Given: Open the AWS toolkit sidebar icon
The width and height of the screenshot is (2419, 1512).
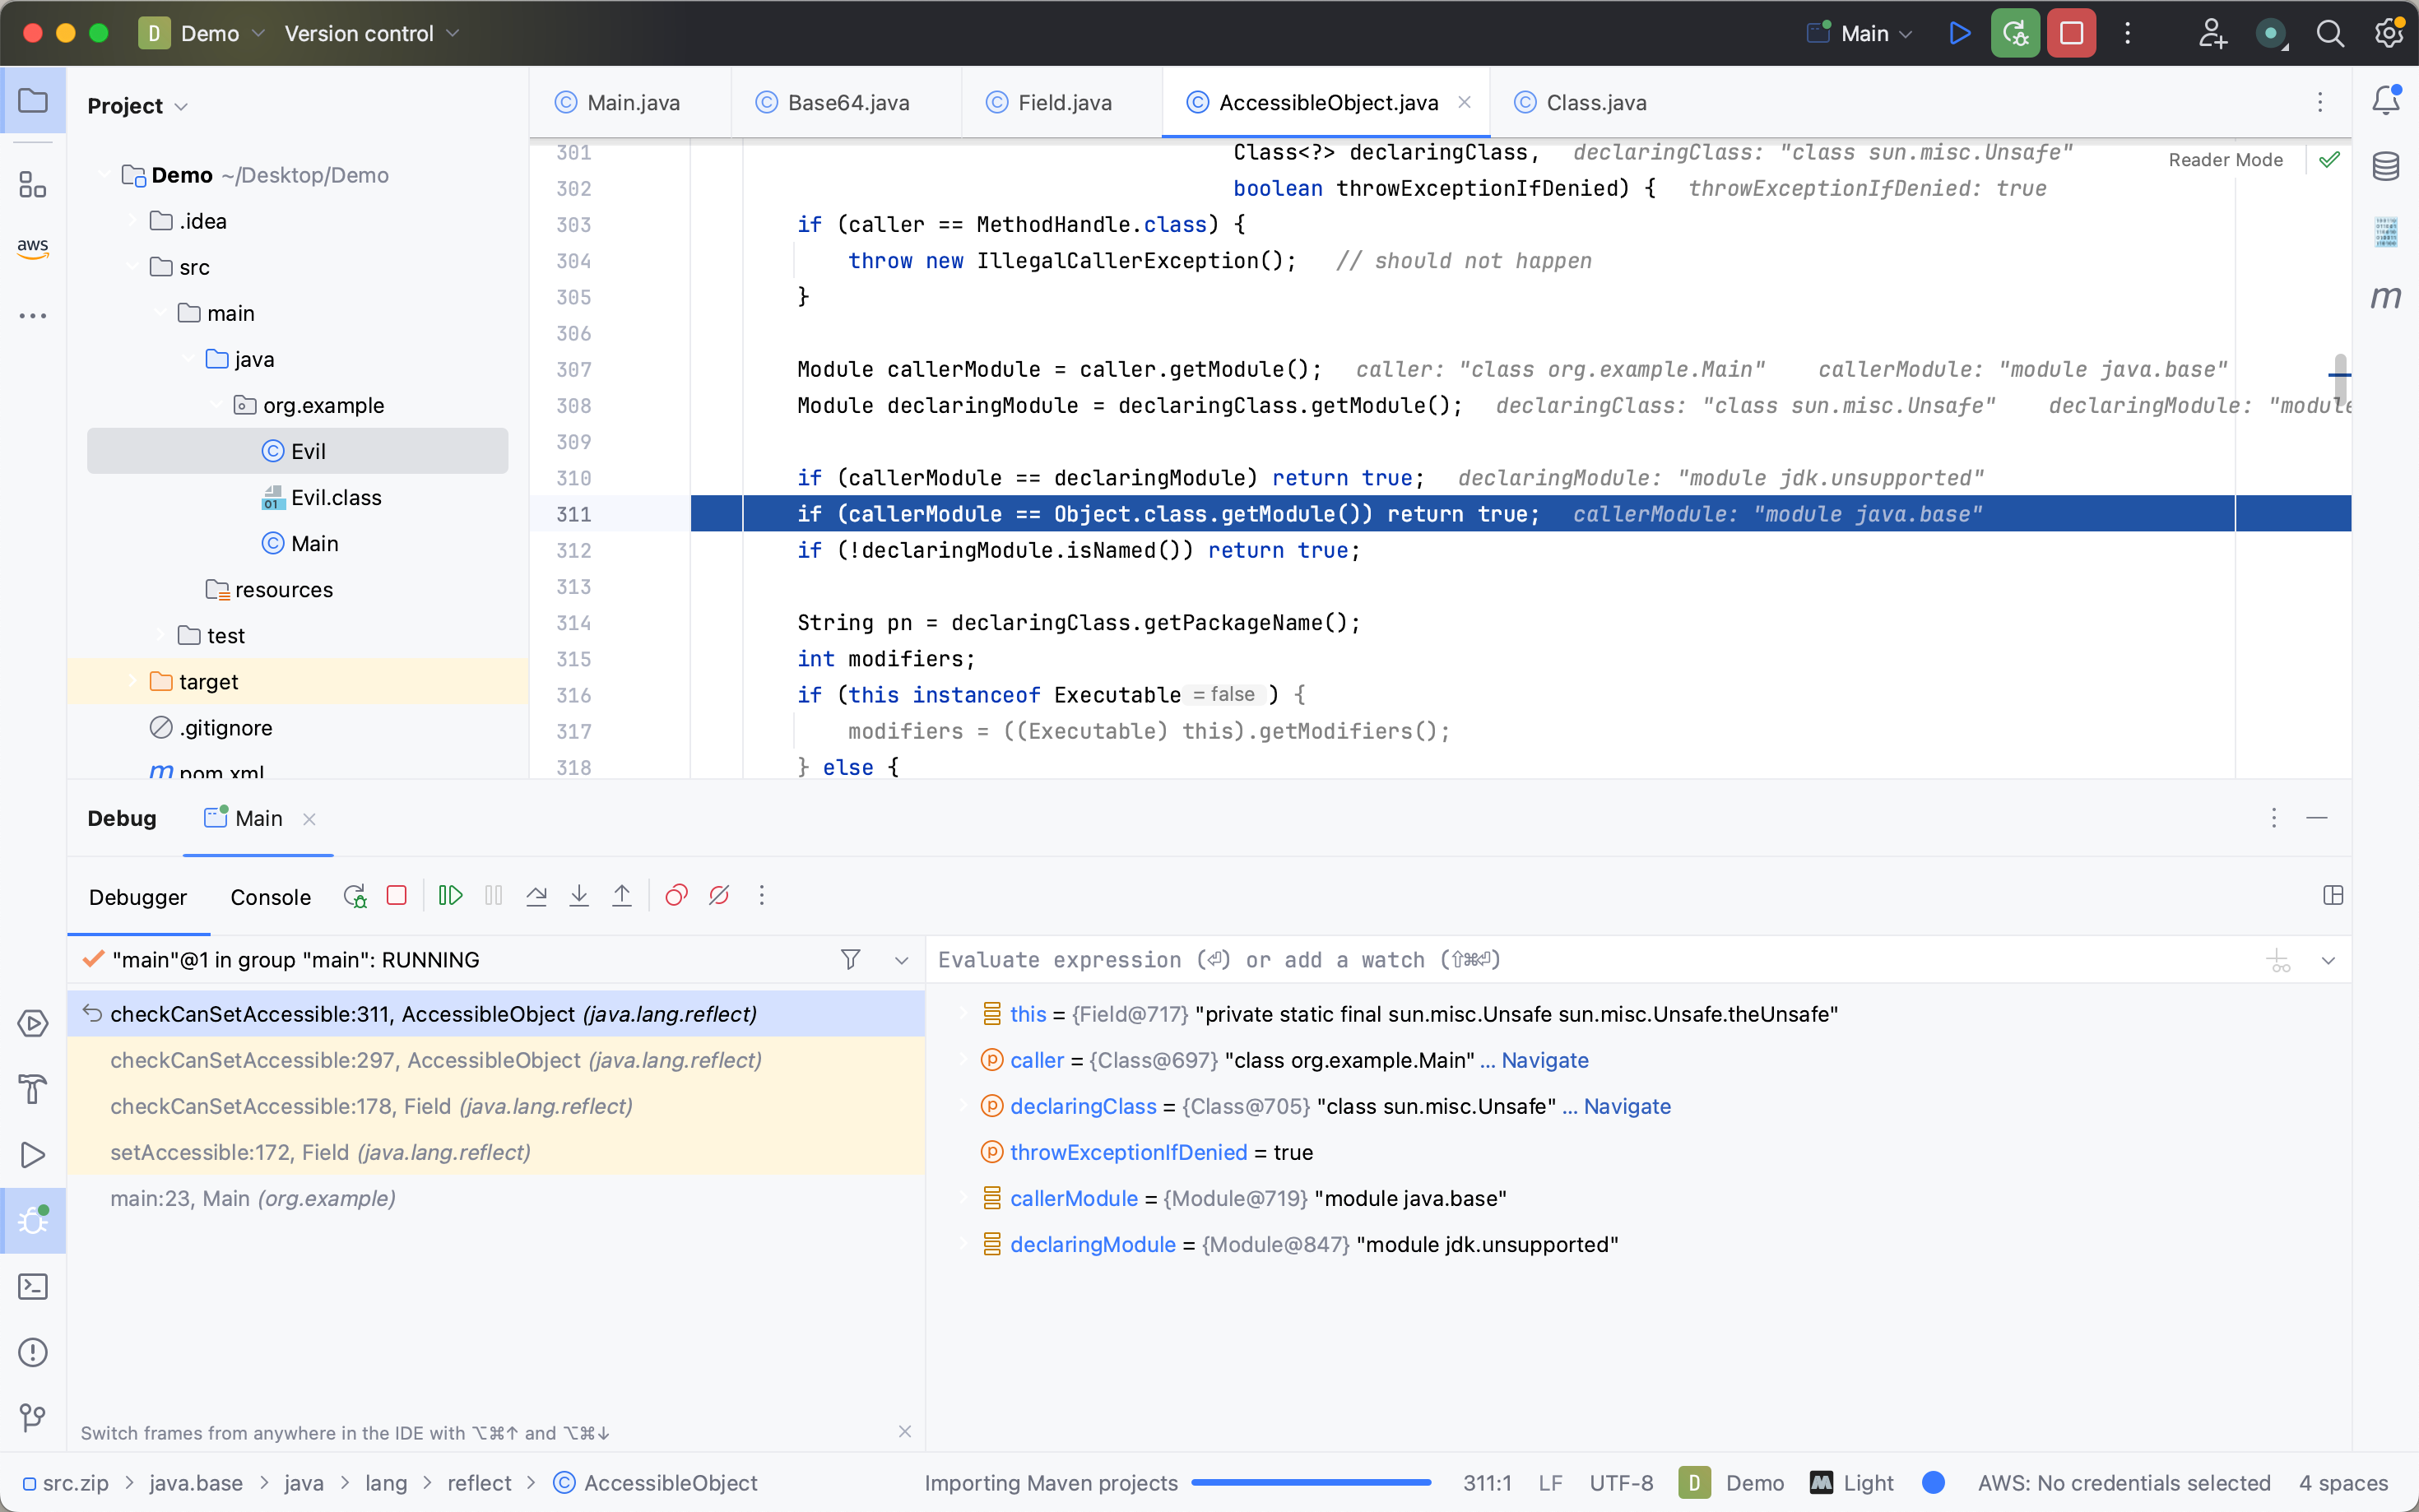Looking at the screenshot, I should [x=33, y=247].
